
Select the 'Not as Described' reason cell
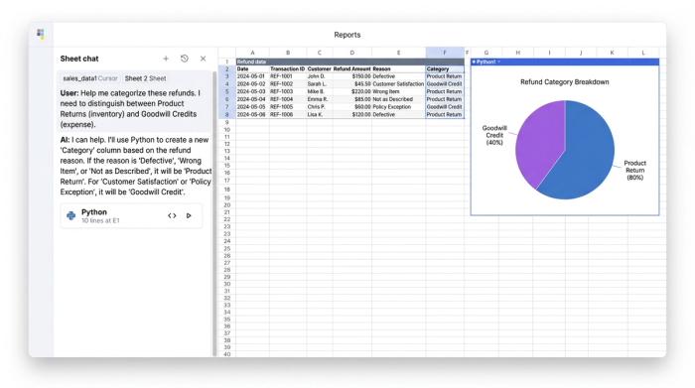pos(398,99)
